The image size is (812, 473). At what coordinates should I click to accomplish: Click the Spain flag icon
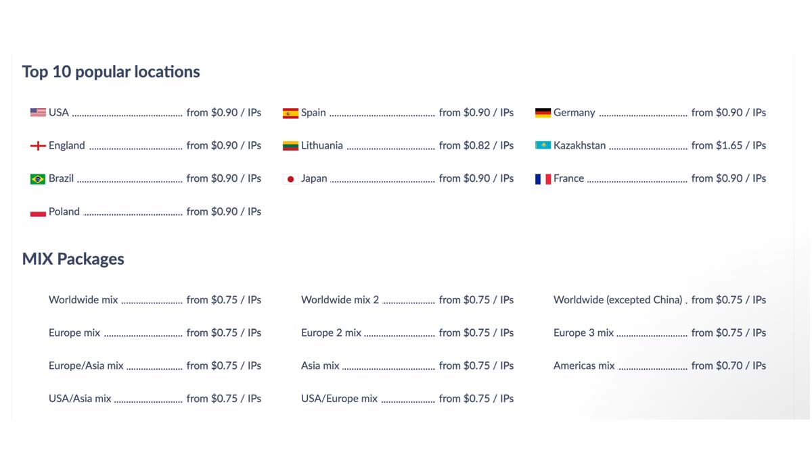(x=290, y=113)
